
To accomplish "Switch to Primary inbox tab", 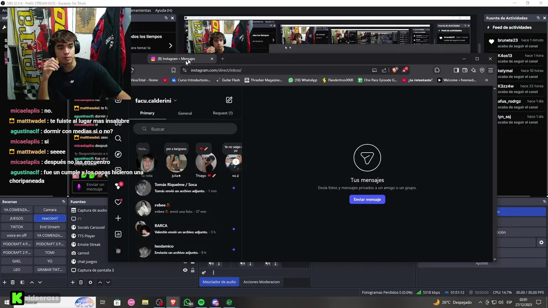I will point(147,113).
